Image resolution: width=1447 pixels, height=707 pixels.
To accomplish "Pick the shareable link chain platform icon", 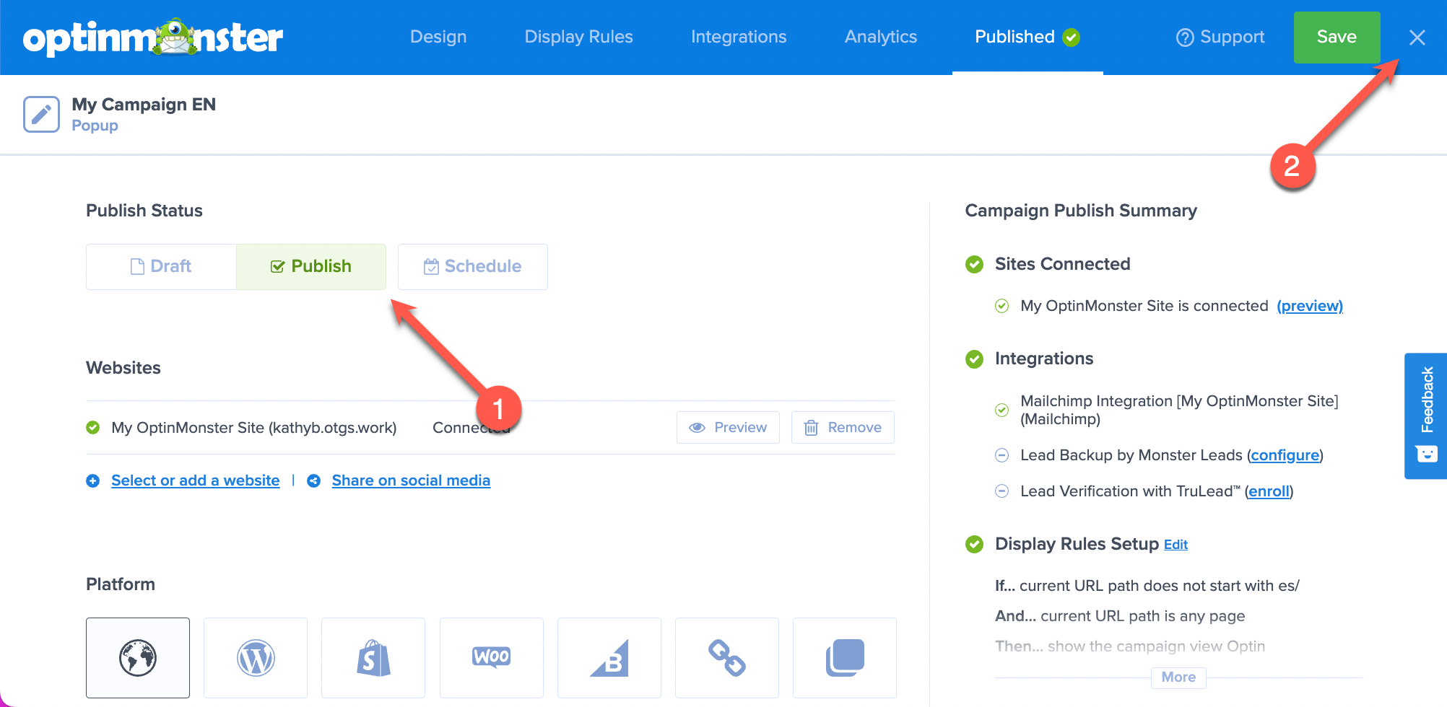I will 727,657.
